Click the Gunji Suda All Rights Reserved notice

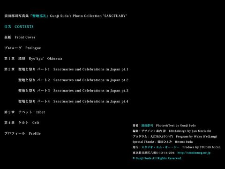[157, 158]
